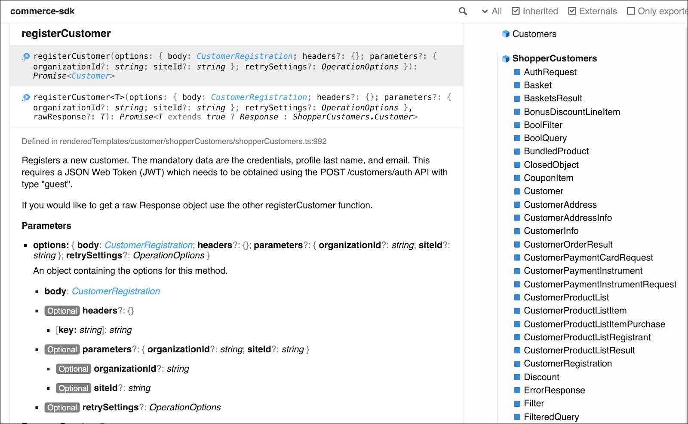Navigate to CustomerPaymentInstrumentRequest in sidebar
The height and width of the screenshot is (424, 688).
coord(600,285)
